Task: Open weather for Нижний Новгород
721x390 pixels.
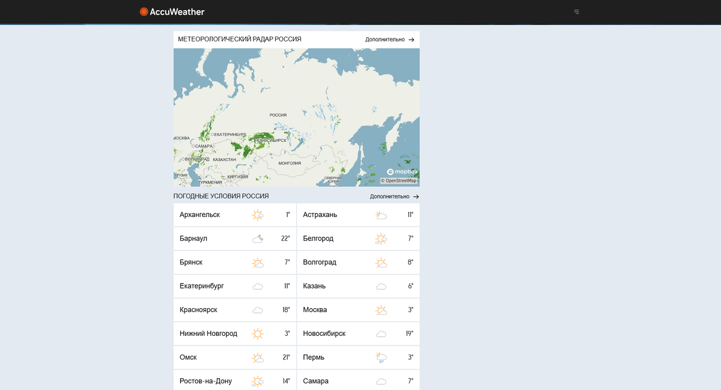Action: pyautogui.click(x=235, y=334)
